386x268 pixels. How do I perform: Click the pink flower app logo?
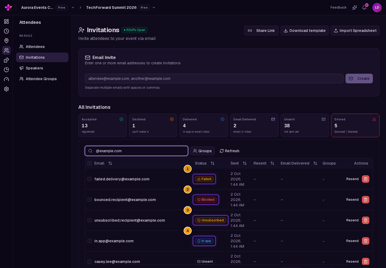pyautogui.click(x=8, y=8)
